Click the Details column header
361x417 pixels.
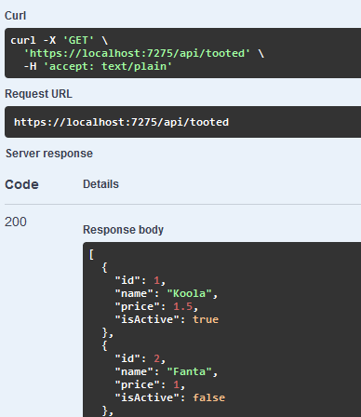point(100,184)
